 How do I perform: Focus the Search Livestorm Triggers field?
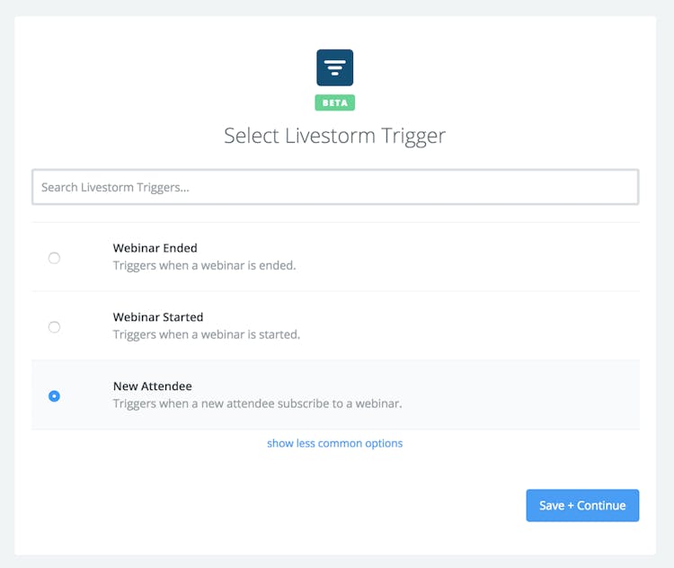click(x=334, y=187)
